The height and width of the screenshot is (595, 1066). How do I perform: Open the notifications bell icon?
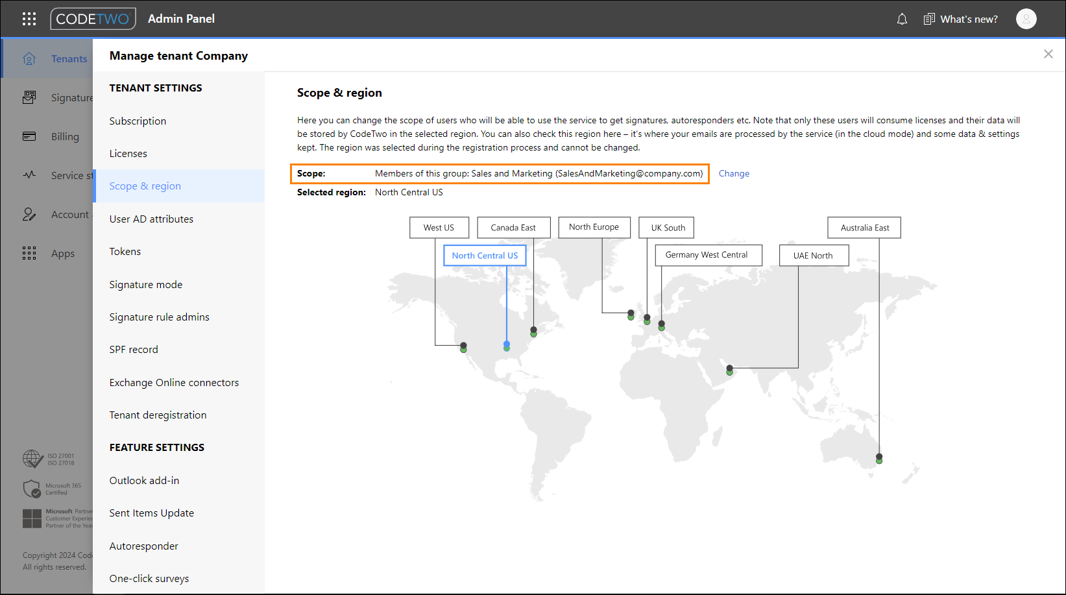[x=902, y=19]
